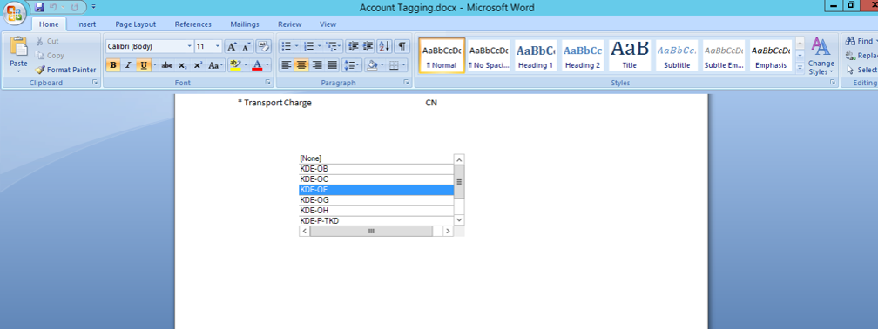Apply paragraph shading fill
This screenshot has height=330, width=878.
(x=371, y=65)
